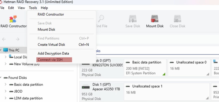Go back with the left arrow
This screenshot has width=219, height=102.
click(4, 39)
